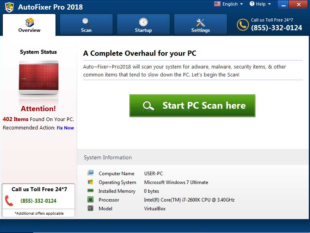The width and height of the screenshot is (310, 233).
Task: Click the Processor icon
Action: (91, 200)
